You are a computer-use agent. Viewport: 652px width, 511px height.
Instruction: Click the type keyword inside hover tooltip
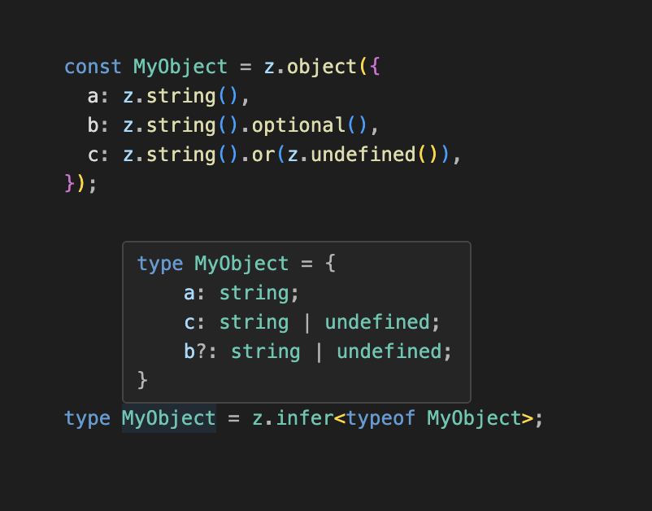click(x=160, y=264)
